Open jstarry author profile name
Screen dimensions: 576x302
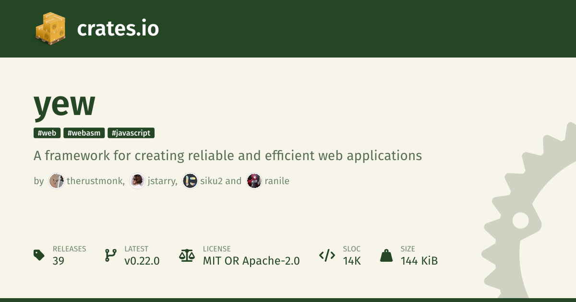162,181
